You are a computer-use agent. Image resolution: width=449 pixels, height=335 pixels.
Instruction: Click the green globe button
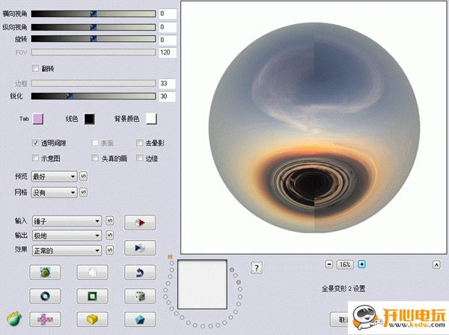[x=45, y=272]
